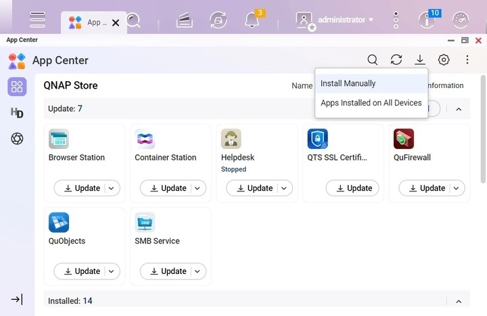Update Browser Station
This screenshot has height=316, width=487.
(82, 188)
